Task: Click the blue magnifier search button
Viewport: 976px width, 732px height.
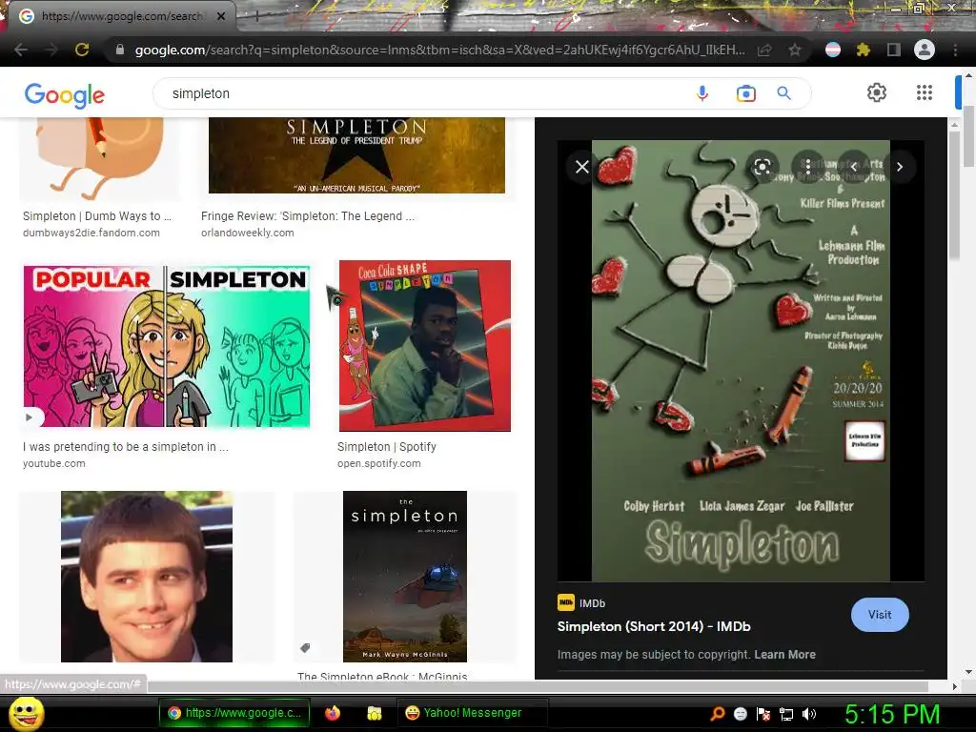Action: (x=783, y=93)
